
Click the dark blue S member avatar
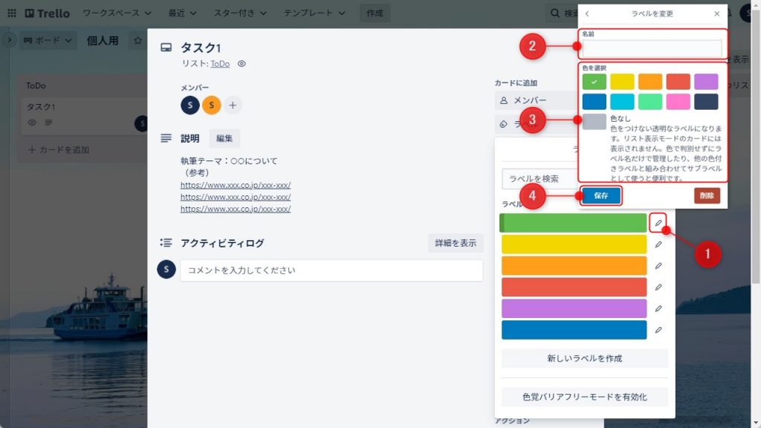tap(190, 106)
